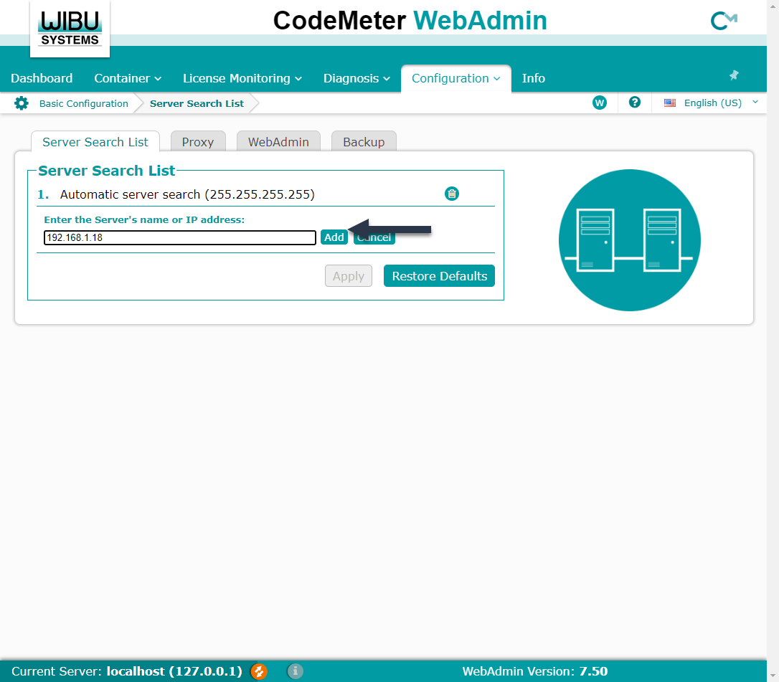Expand the Container dropdown menu
Screen dimensions: 779x682
pyautogui.click(x=128, y=78)
